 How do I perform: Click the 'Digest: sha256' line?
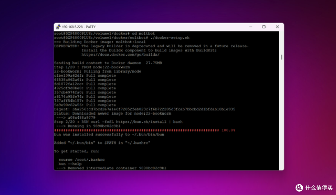tap(145, 109)
